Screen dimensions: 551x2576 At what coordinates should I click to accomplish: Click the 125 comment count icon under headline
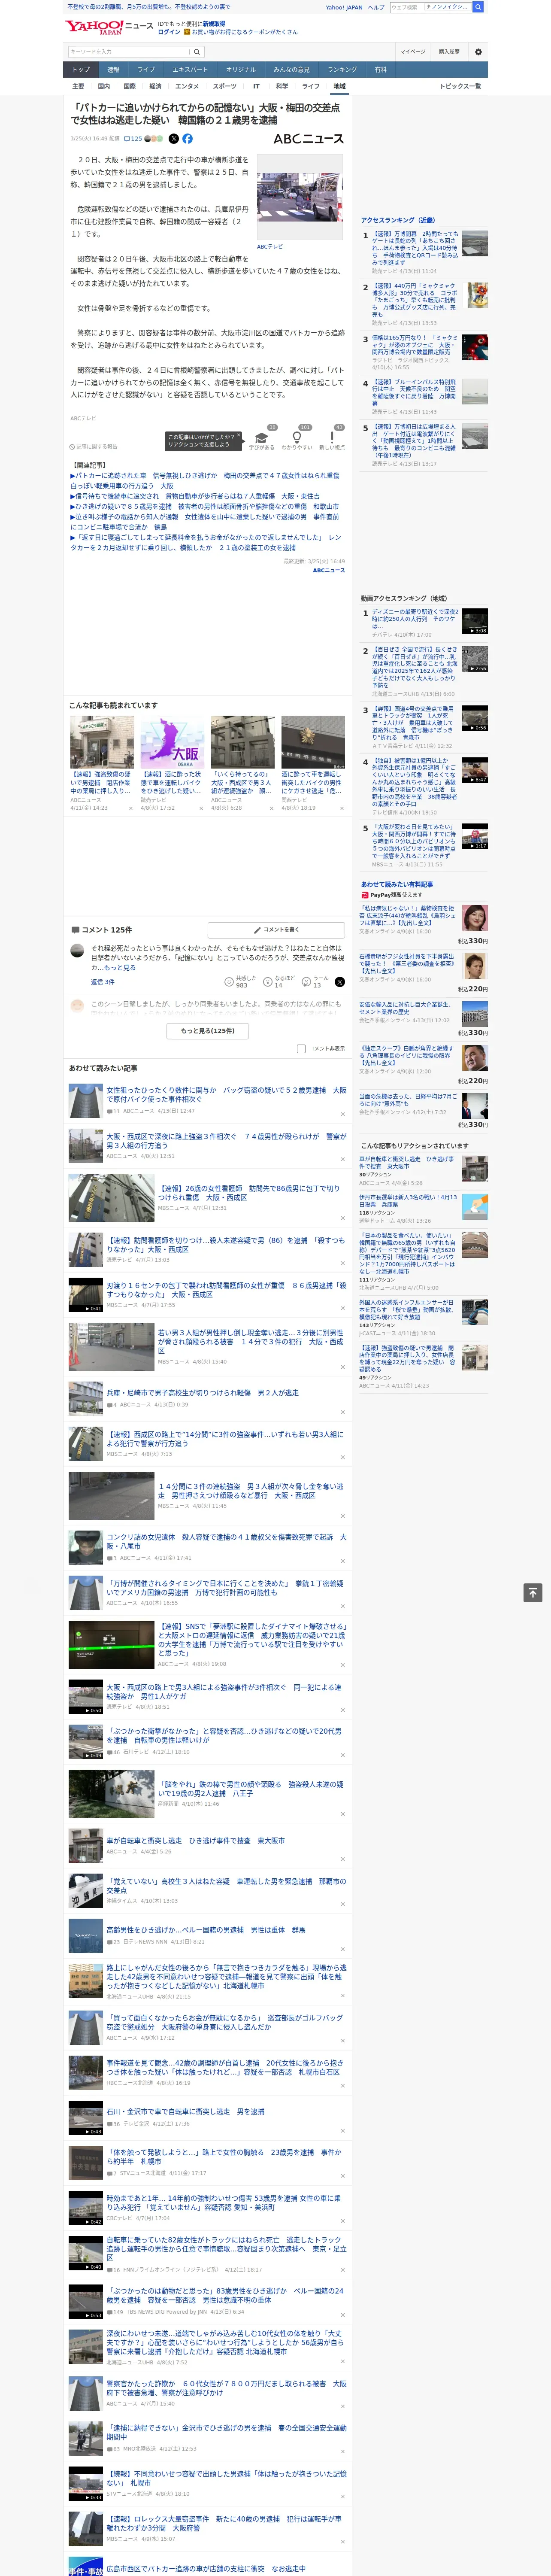tap(132, 139)
